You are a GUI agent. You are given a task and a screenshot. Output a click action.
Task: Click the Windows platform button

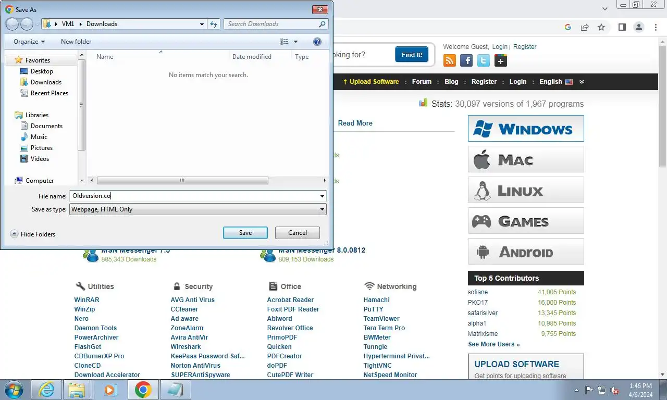click(526, 128)
